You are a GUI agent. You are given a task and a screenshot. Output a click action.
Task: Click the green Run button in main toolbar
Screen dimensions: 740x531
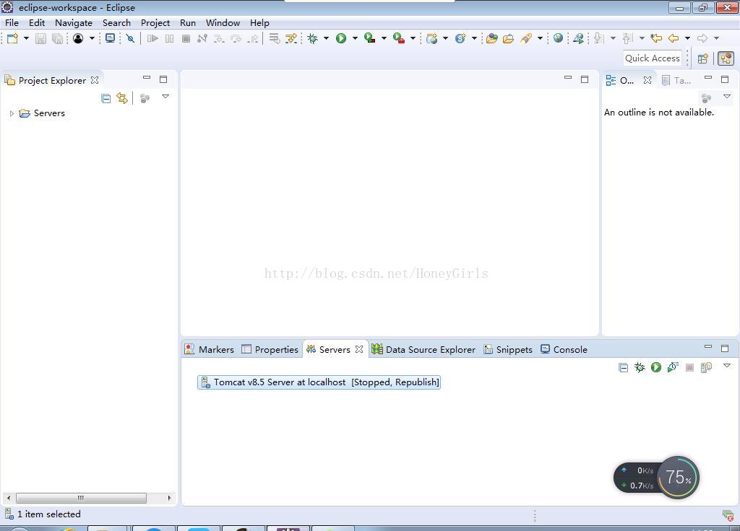click(341, 38)
